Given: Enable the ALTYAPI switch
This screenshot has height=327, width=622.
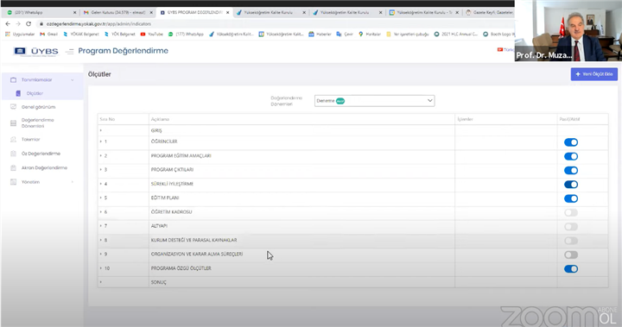Looking at the screenshot, I should tap(571, 227).
